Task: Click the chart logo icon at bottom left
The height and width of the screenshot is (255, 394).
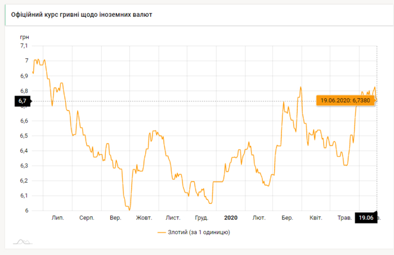Action: pyautogui.click(x=23, y=242)
